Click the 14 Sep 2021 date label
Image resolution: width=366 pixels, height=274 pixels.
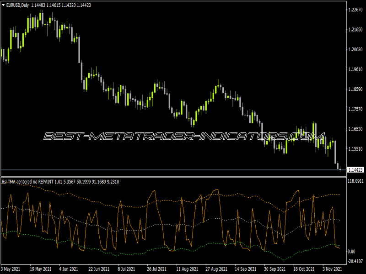(x=246, y=269)
